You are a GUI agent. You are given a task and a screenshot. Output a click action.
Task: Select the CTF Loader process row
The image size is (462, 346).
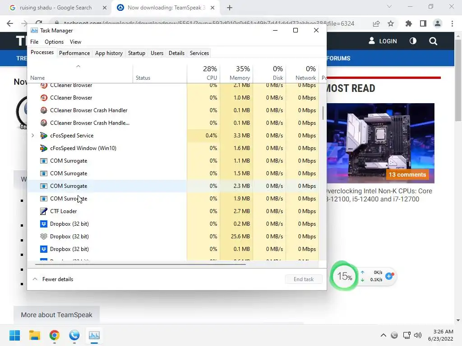click(173, 211)
